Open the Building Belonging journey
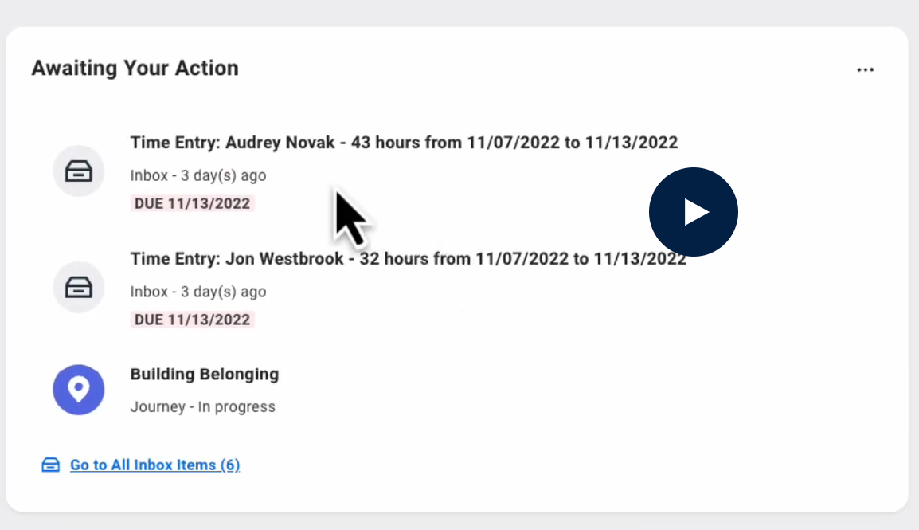The image size is (919, 530). pos(204,375)
